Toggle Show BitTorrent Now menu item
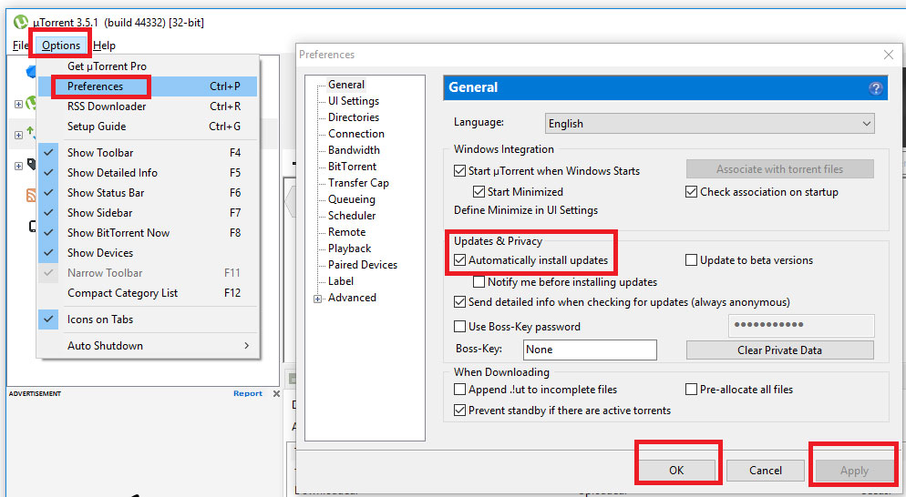This screenshot has height=497, width=906. [148, 233]
